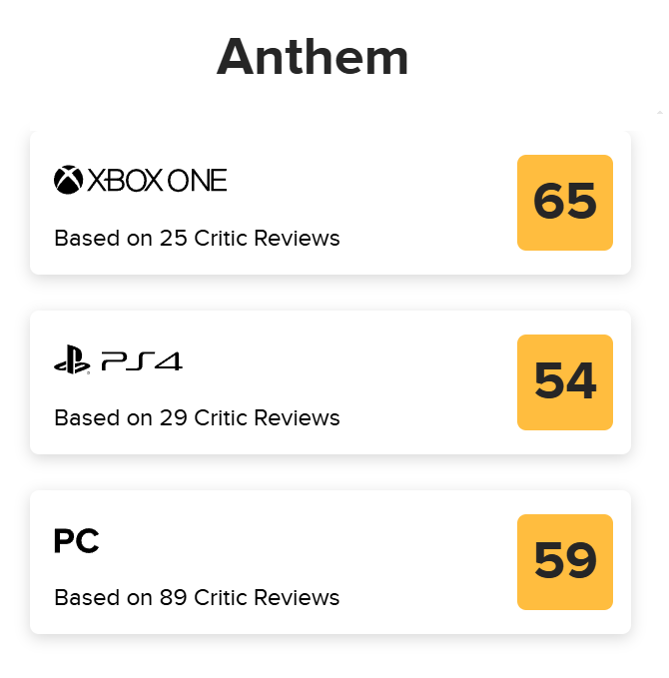Click the number 29 in PS4 review count

[173, 418]
